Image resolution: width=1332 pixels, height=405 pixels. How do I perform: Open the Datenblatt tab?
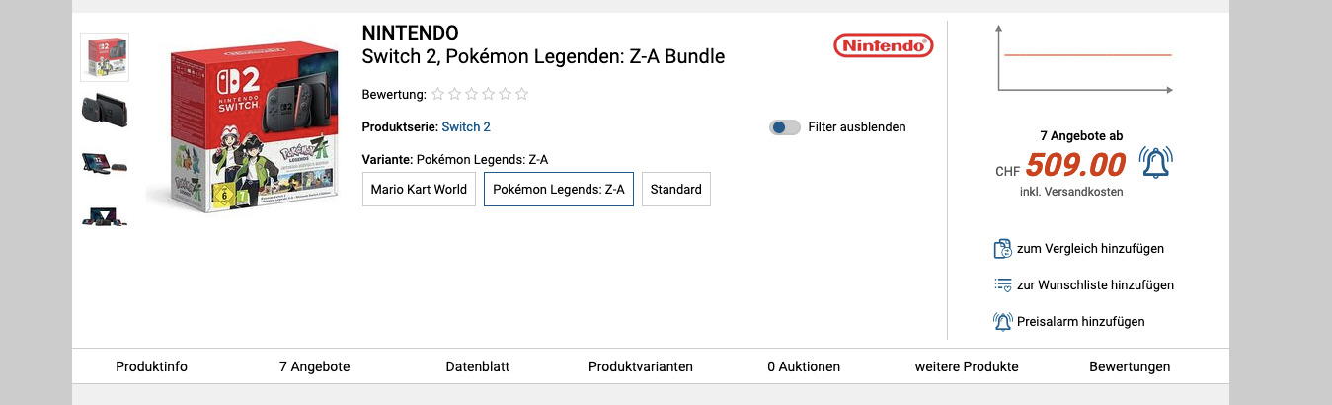pyautogui.click(x=478, y=366)
